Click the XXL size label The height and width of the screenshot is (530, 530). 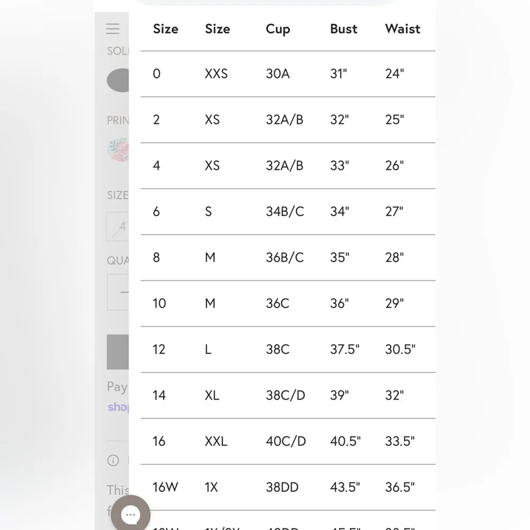coord(216,441)
